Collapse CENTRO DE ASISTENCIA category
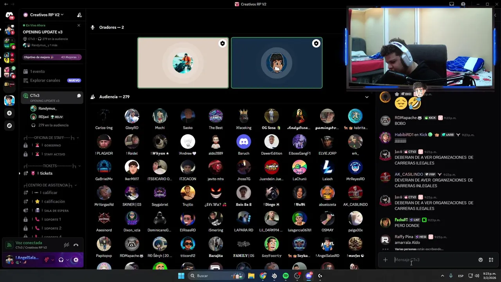 pos(50,185)
